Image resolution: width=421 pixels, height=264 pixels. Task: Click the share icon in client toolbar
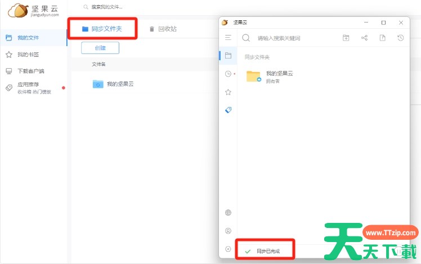364,38
